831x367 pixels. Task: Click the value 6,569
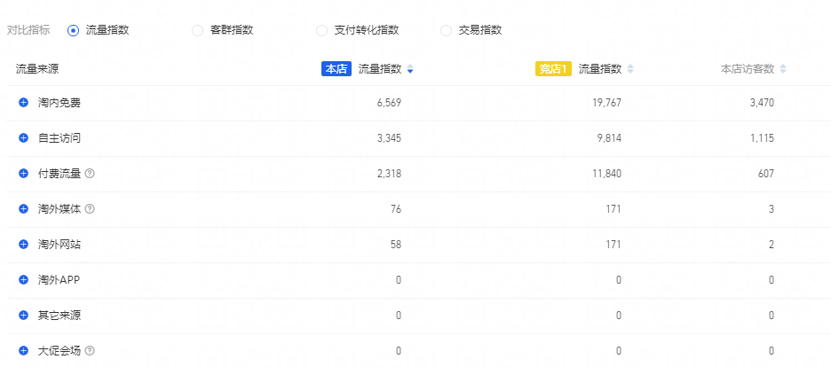[x=389, y=103]
